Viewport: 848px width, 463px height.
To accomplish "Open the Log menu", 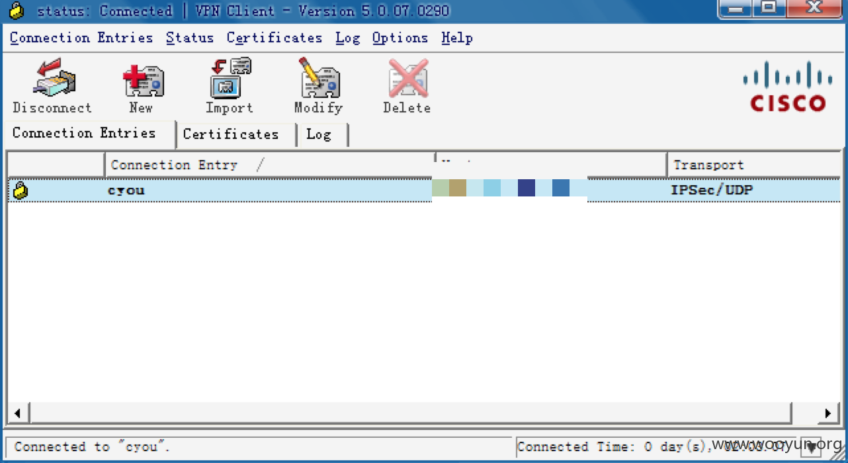I will [x=347, y=38].
